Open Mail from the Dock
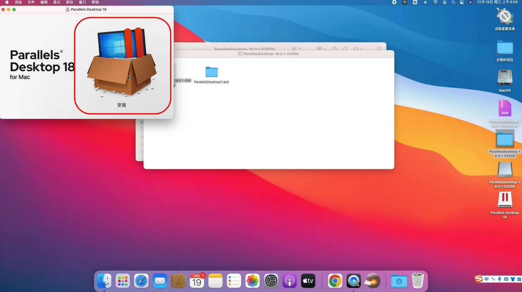This screenshot has height=292, width=522. [160, 281]
